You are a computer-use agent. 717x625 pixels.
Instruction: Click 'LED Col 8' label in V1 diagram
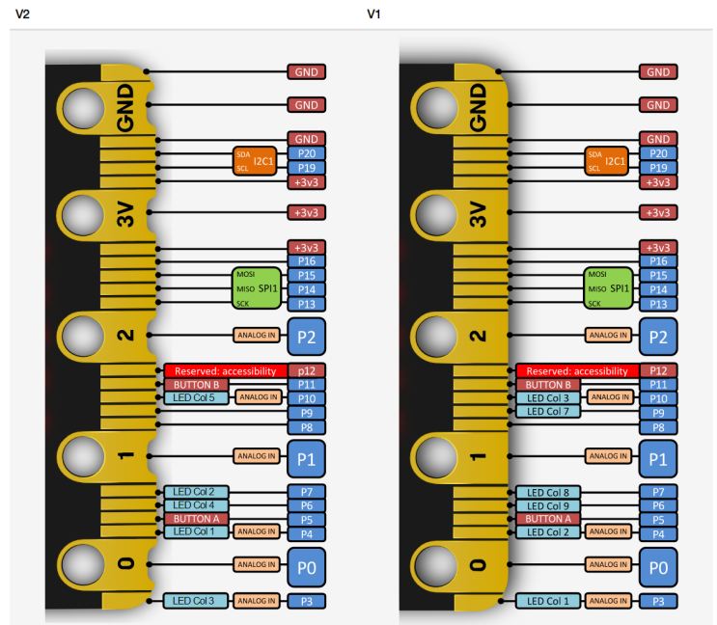tap(548, 493)
